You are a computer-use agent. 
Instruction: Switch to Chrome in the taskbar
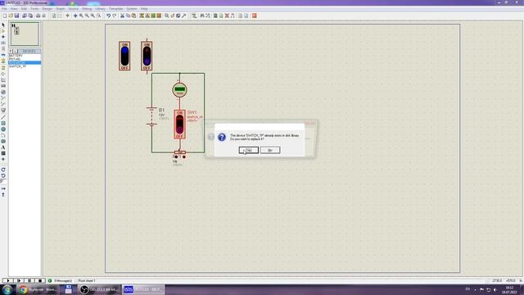[x=38, y=289]
